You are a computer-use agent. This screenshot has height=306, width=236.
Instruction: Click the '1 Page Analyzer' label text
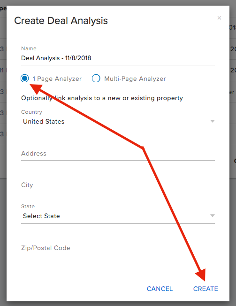(57, 78)
